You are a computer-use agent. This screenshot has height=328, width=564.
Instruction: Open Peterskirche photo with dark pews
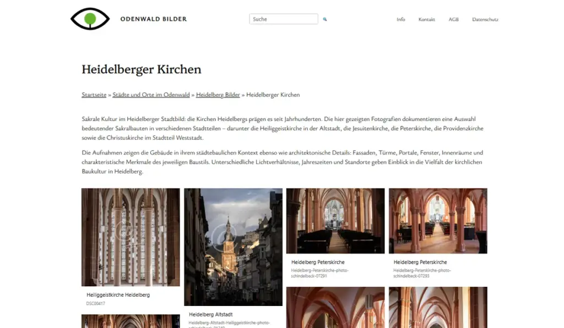tap(335, 221)
